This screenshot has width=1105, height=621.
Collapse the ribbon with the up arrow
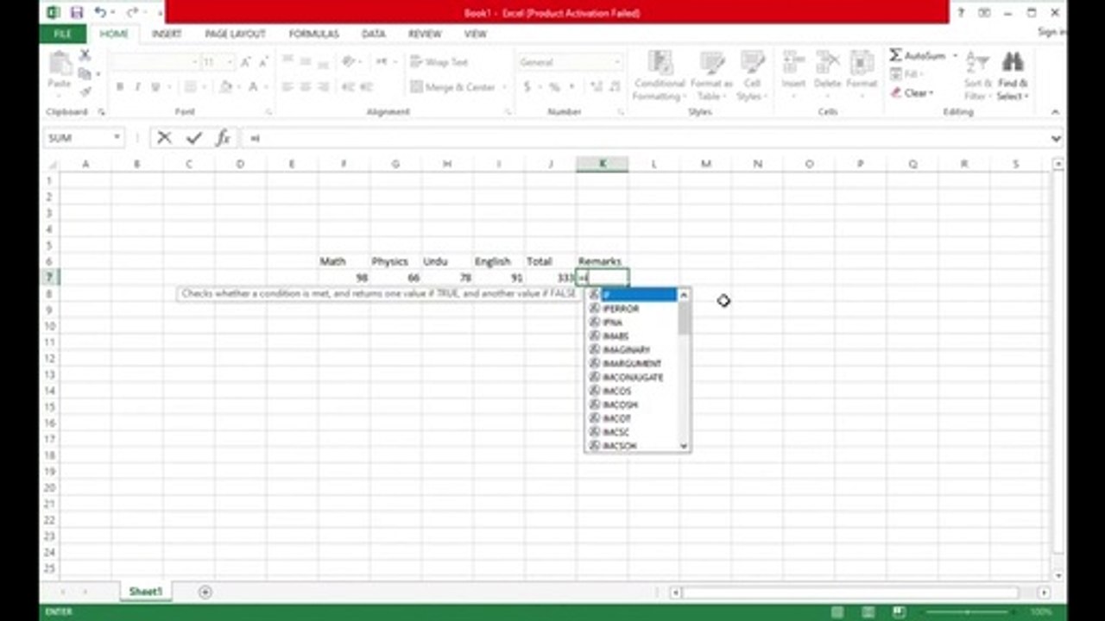[x=1055, y=112]
